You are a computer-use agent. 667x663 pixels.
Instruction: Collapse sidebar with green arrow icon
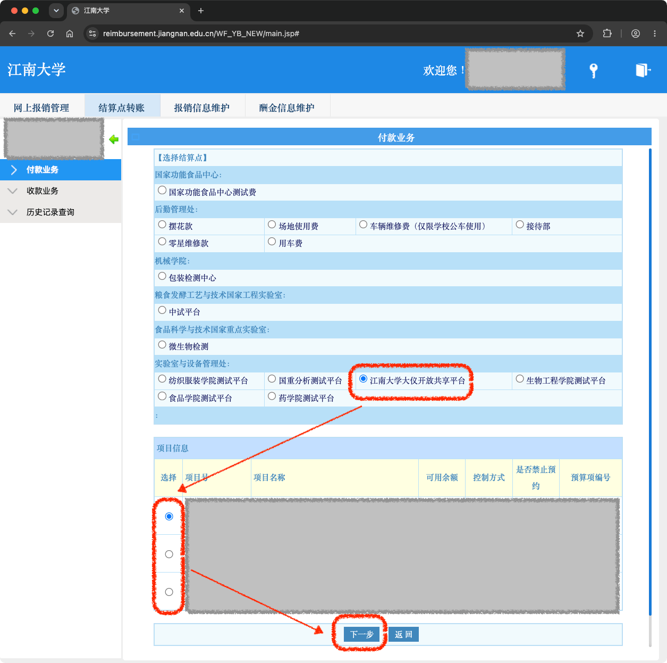pos(114,139)
